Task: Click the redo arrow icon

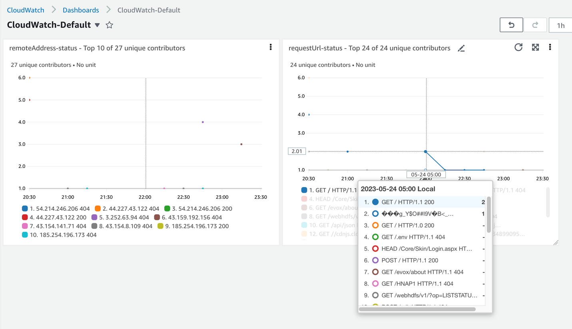Action: tap(535, 25)
